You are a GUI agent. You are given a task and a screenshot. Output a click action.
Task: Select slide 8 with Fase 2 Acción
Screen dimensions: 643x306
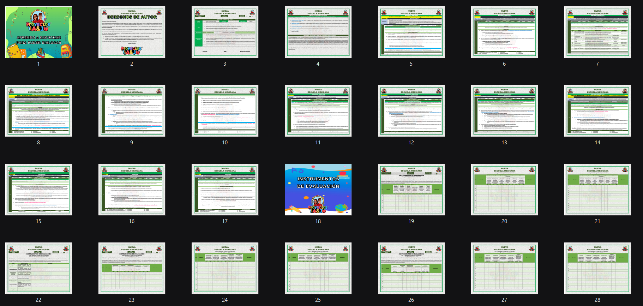(38, 111)
